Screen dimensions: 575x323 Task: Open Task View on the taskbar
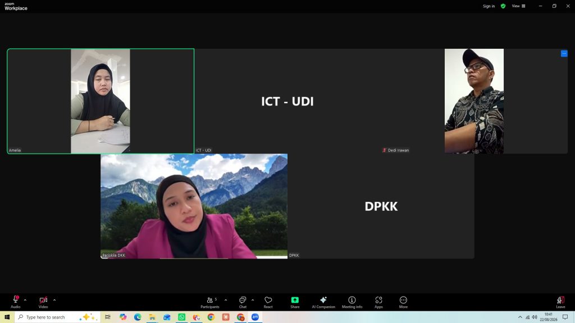pos(107,317)
